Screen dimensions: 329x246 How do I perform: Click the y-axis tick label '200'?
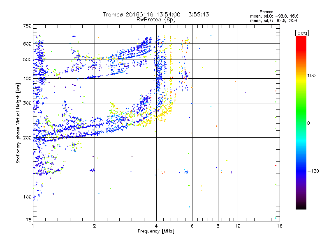coord(27,138)
